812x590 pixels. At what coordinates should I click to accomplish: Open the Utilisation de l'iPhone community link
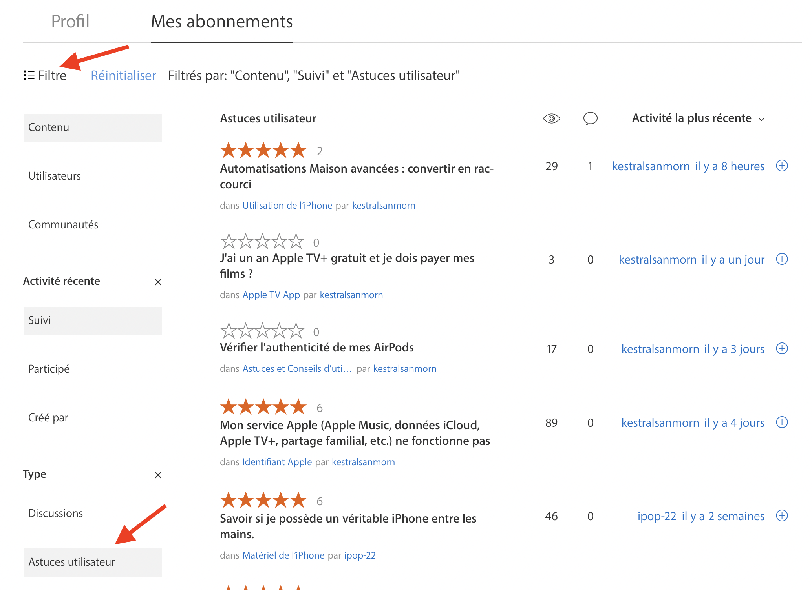coord(287,206)
